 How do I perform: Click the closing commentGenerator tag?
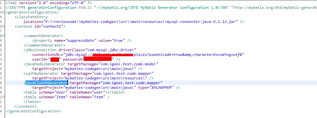pos(44,45)
